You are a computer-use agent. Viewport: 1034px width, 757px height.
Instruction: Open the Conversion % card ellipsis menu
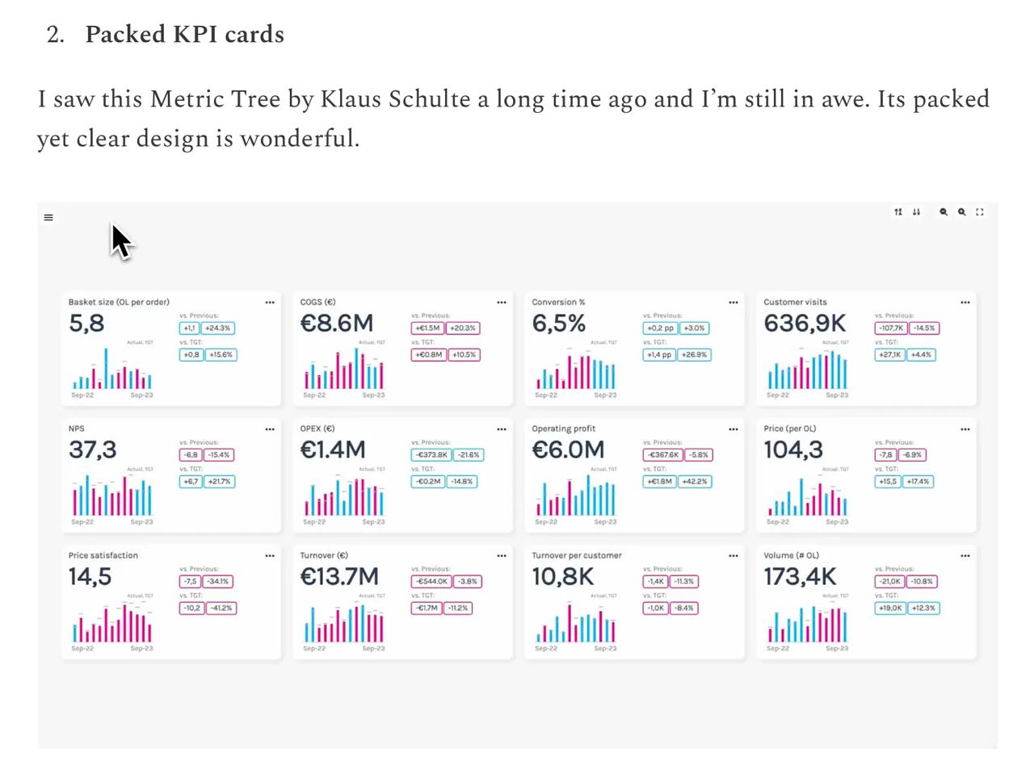click(x=733, y=303)
